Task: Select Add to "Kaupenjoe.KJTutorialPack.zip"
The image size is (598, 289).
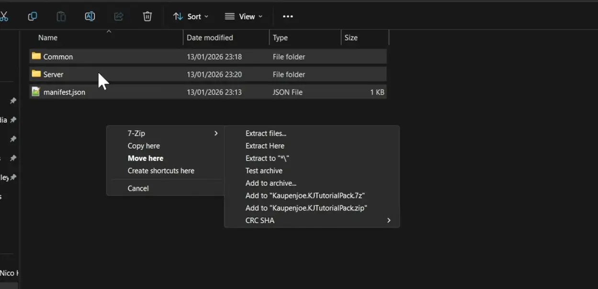Action: coord(306,208)
